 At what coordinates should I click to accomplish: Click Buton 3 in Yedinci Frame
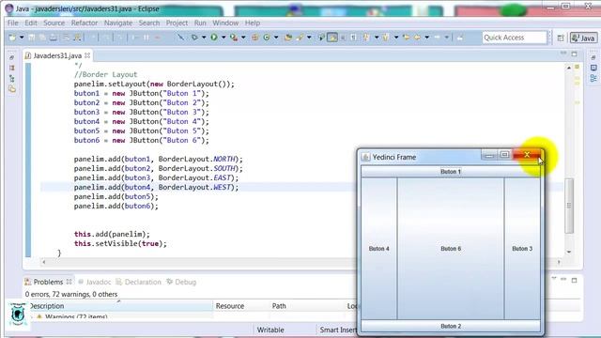522,249
